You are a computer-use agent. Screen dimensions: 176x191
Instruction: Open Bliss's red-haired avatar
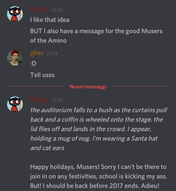click(x=15, y=58)
